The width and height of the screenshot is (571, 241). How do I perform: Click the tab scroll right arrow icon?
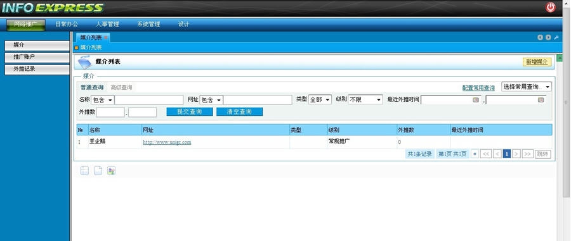pyautogui.click(x=548, y=37)
